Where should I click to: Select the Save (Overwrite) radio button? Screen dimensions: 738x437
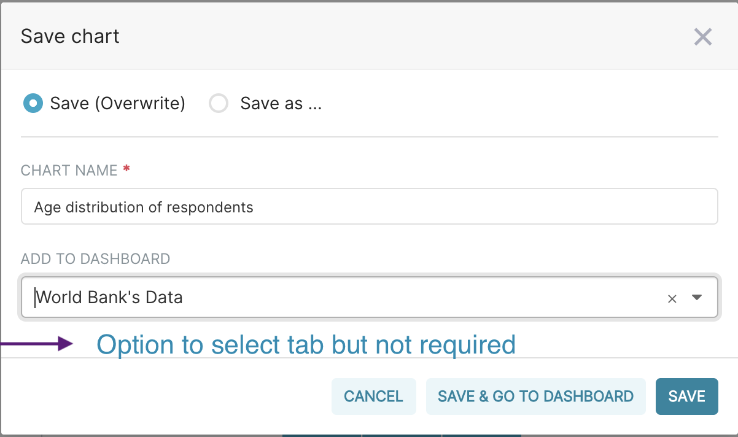pyautogui.click(x=33, y=103)
